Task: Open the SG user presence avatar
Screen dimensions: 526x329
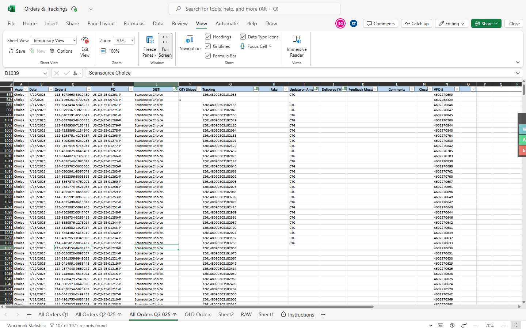Action: click(340, 23)
